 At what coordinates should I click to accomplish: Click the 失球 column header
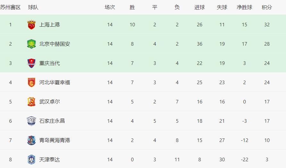[222, 7]
